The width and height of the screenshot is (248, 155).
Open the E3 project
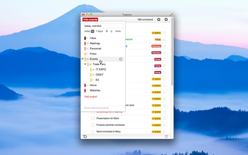pyautogui.click(x=97, y=80)
